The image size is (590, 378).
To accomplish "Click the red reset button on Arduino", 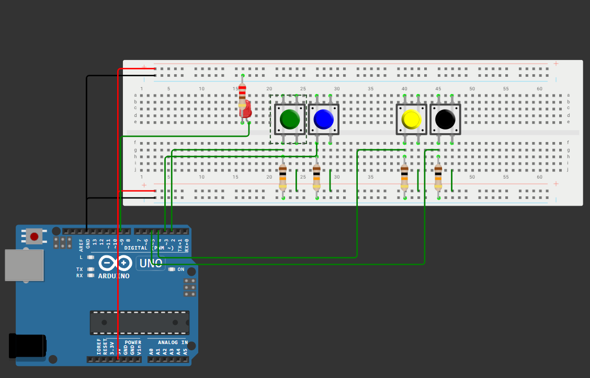I will (34, 237).
